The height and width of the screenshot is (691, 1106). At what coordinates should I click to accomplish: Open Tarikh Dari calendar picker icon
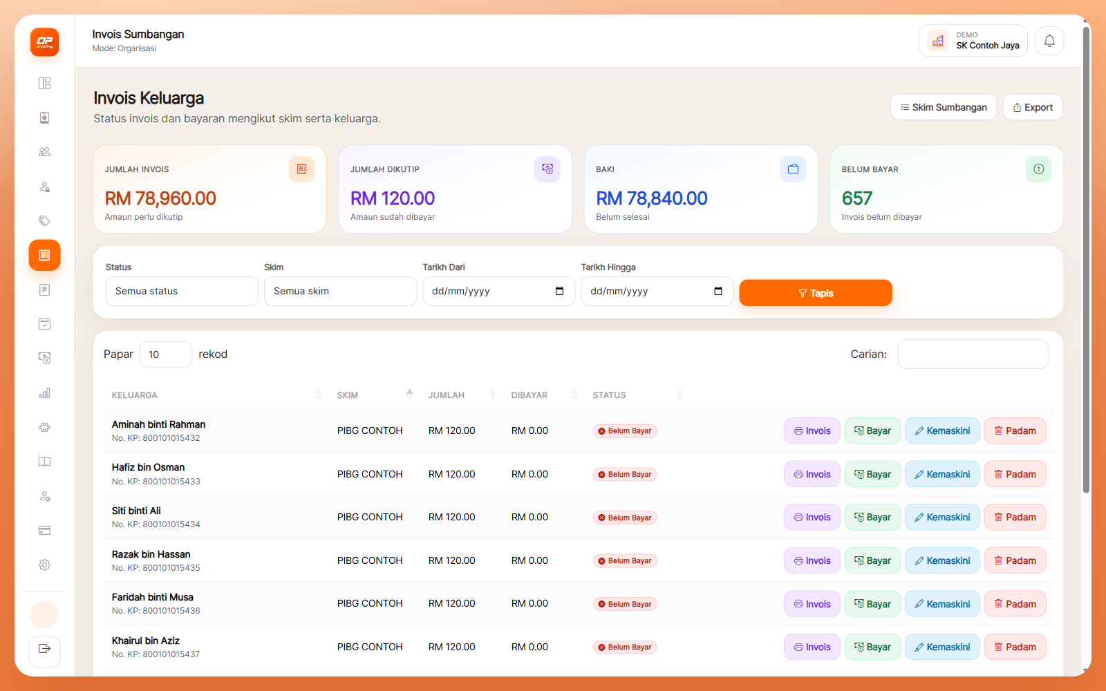click(x=559, y=291)
